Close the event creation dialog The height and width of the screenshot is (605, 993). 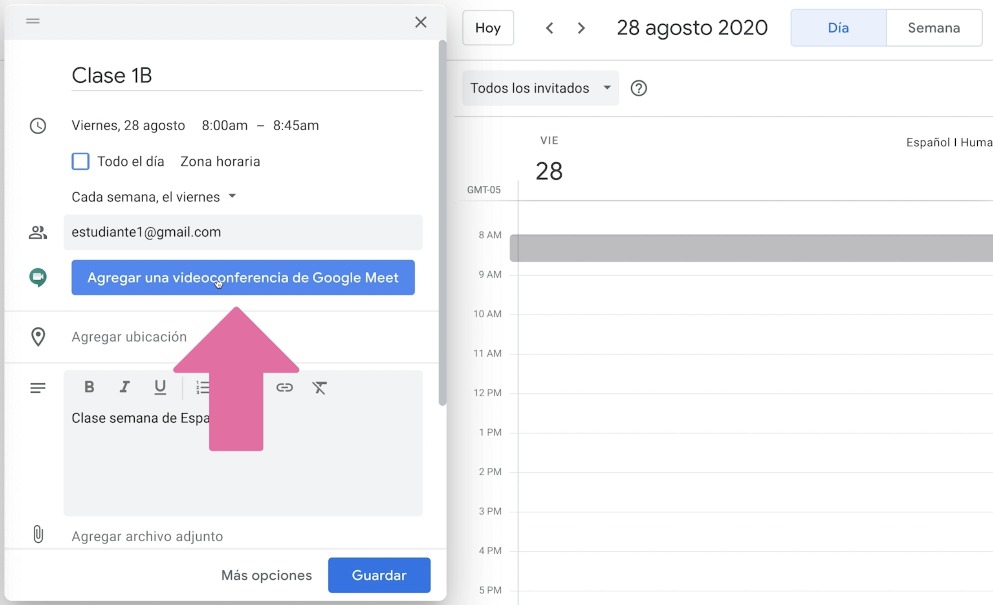pos(421,22)
